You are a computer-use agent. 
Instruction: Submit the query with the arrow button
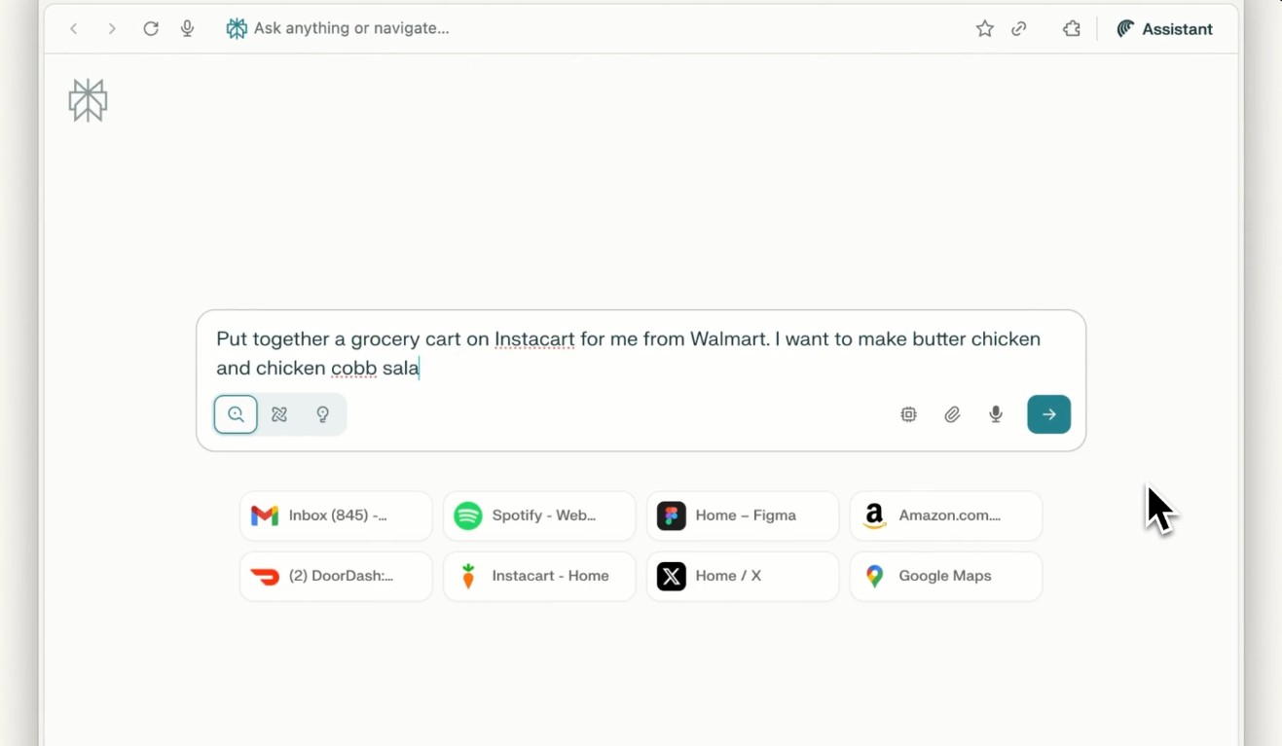click(1048, 414)
